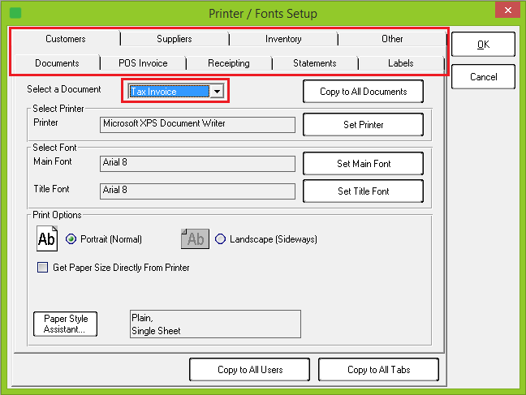Screen dimensions: 526x395
Task: Select Landscape (Sideways) radio button
Action: click(x=220, y=239)
